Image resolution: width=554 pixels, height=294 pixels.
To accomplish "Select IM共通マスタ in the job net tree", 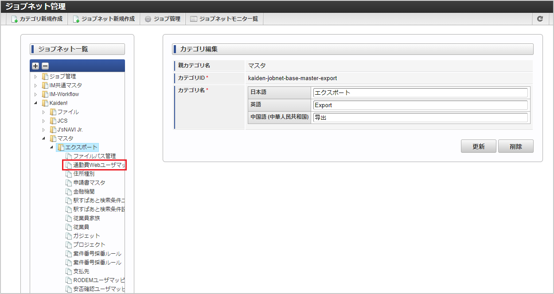I will click(x=66, y=85).
